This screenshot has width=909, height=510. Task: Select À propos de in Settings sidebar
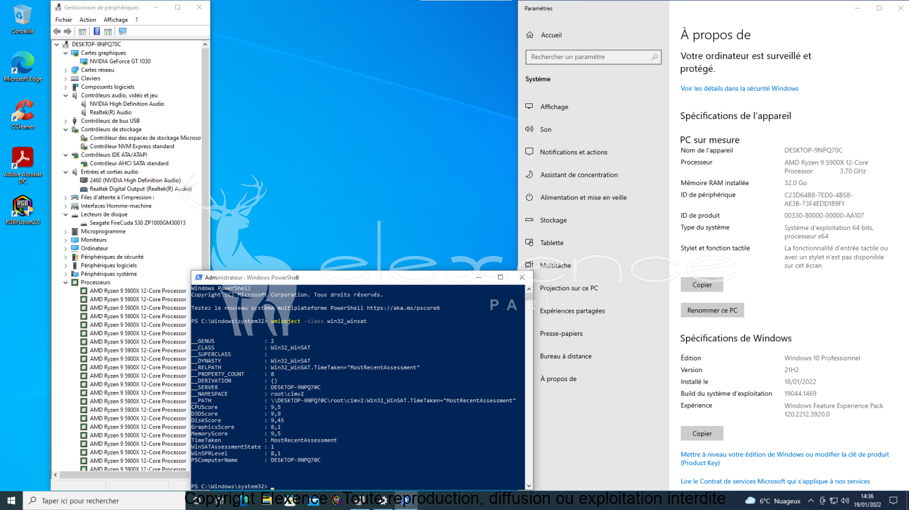point(558,379)
